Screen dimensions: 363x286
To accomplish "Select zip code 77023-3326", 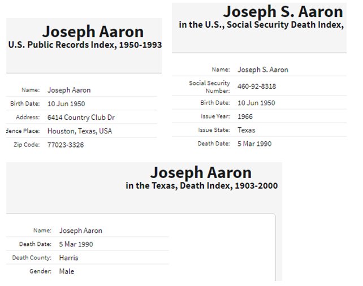I will 66,145.
